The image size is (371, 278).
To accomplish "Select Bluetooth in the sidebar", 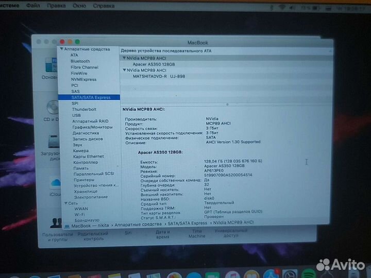I will coord(80,61).
